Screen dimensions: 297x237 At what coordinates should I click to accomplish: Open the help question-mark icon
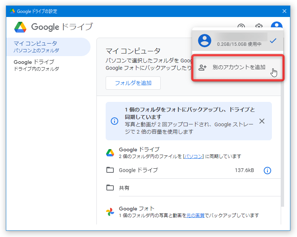coord(241,27)
